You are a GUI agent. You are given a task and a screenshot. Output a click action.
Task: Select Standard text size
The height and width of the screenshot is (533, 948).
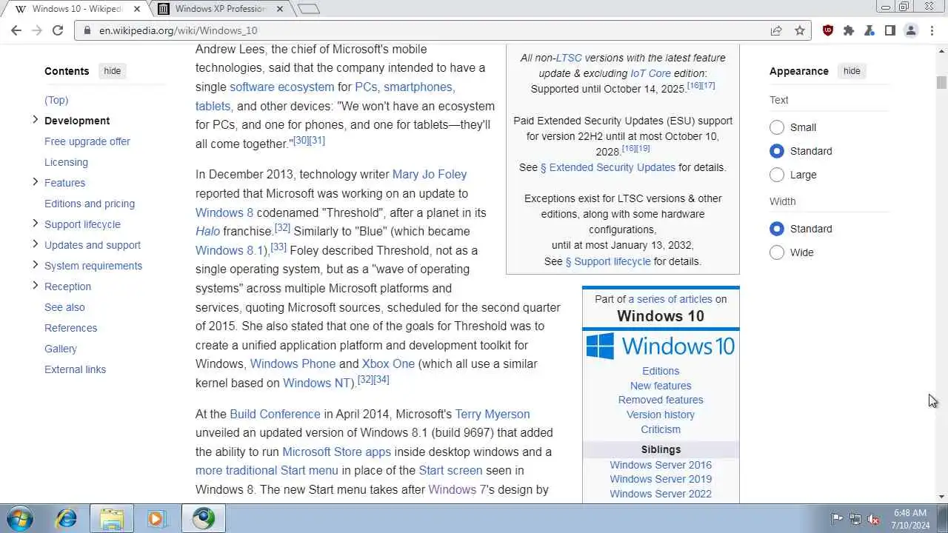click(777, 151)
